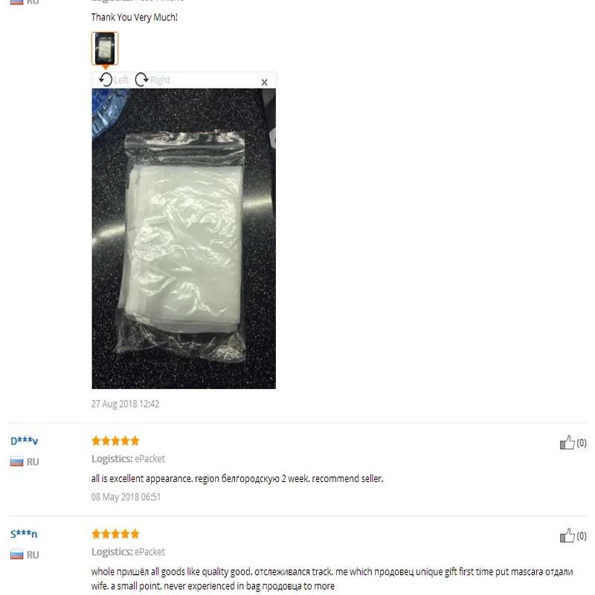Click the '27 Aug 2018 12:42' review date
595x595 pixels.
point(125,404)
